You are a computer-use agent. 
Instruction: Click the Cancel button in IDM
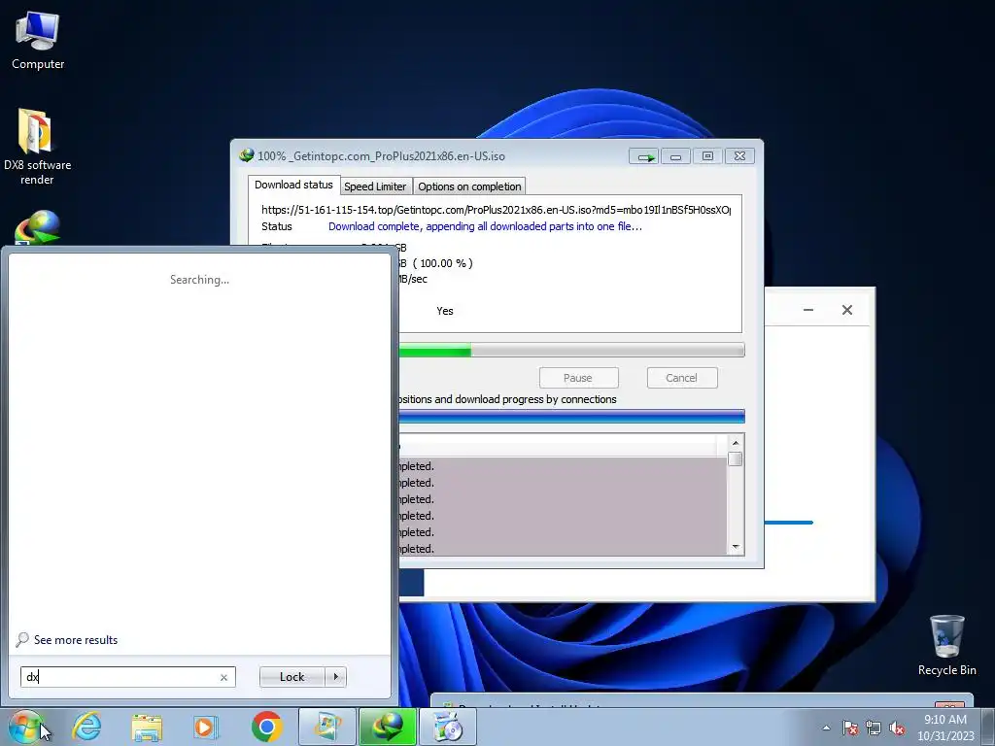[x=682, y=378]
